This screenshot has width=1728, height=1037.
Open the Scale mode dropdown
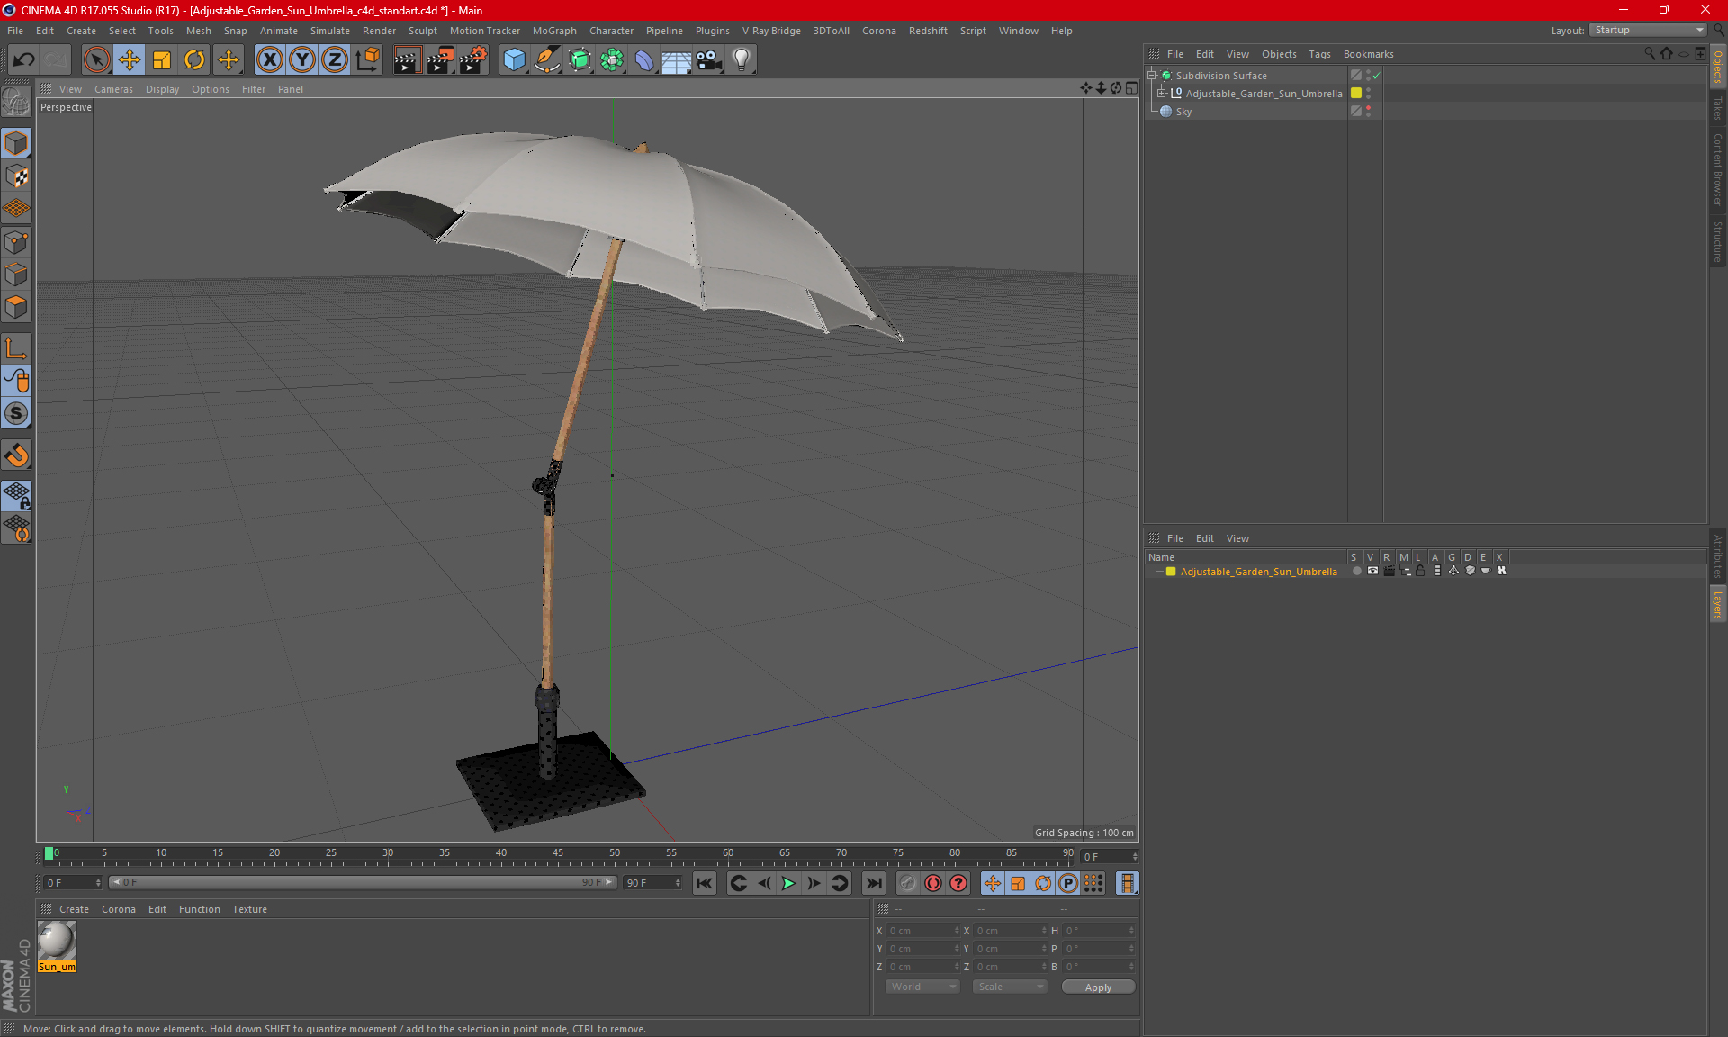pyautogui.click(x=1011, y=987)
